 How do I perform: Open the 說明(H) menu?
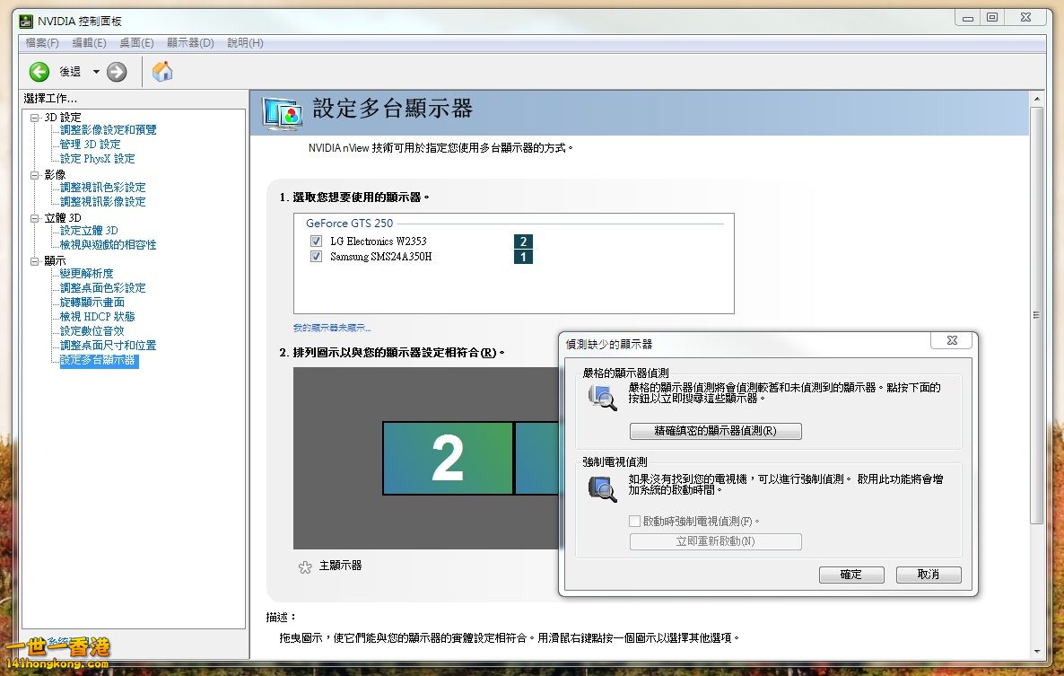pos(244,42)
